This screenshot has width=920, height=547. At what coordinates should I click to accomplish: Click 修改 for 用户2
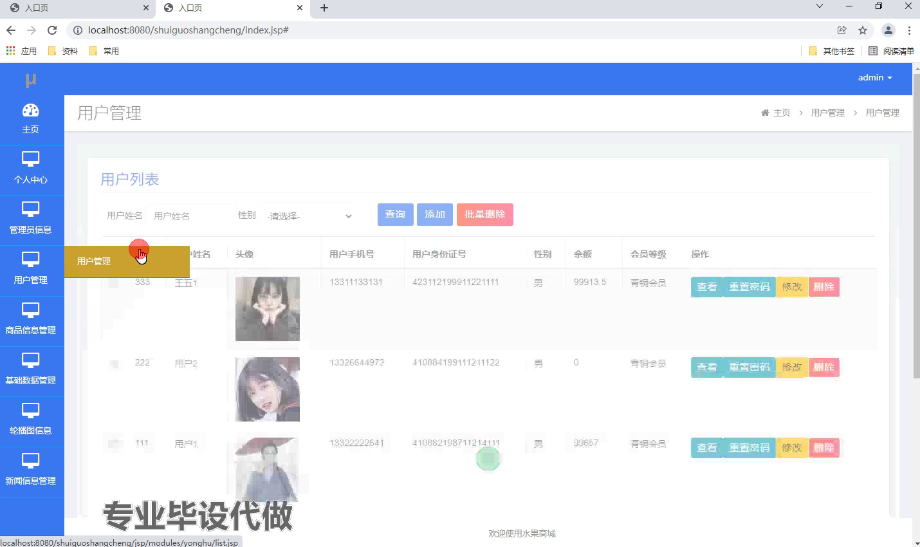[792, 367]
